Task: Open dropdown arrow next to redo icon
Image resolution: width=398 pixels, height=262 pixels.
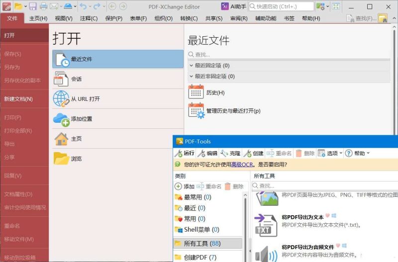Action: tap(104, 6)
